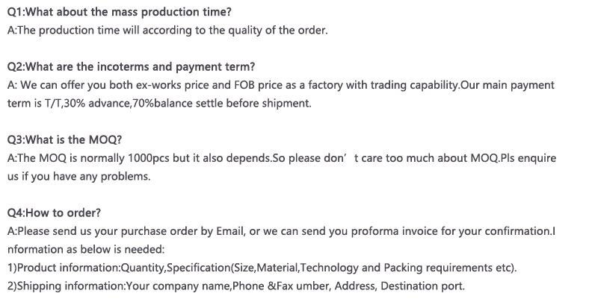This screenshot has width=598, height=302.
Task: Select the Q4 "How to order?" heading
Action: 54,213
